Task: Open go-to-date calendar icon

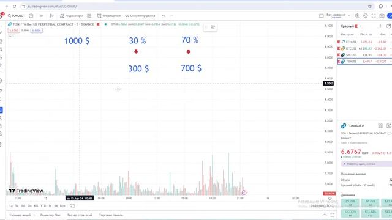Action: click(72, 206)
